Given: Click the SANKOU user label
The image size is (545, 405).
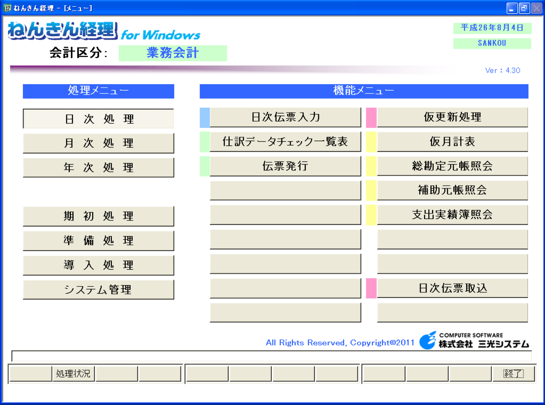Looking at the screenshot, I should coord(492,43).
